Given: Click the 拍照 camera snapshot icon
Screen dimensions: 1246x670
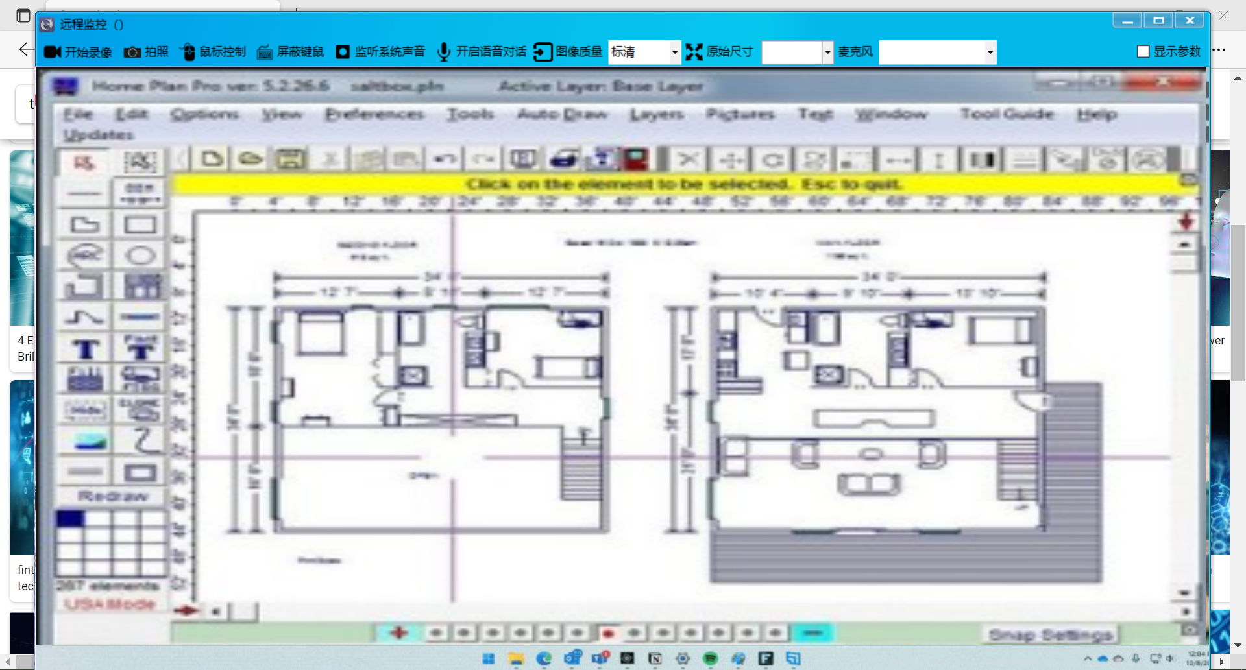Looking at the screenshot, I should (x=146, y=52).
